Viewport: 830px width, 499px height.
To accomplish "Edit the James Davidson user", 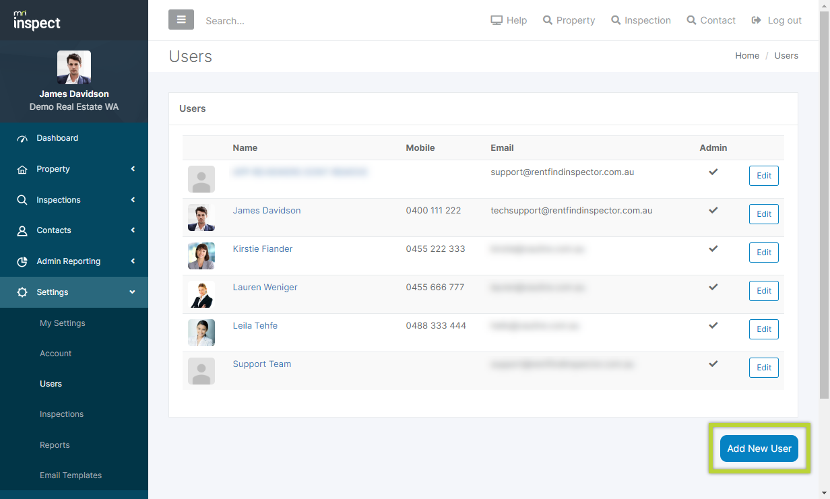I will [x=764, y=214].
